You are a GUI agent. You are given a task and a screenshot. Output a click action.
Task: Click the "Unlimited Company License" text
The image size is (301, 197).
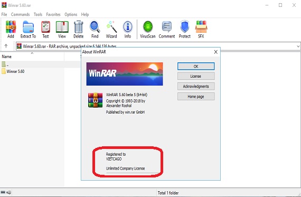(125, 168)
